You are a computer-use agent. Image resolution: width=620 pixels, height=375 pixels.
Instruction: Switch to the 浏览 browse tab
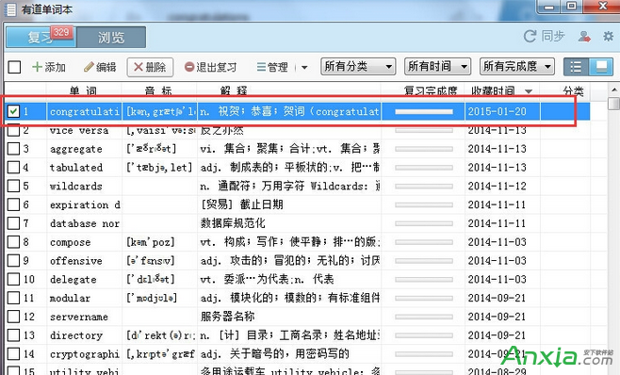(x=111, y=37)
